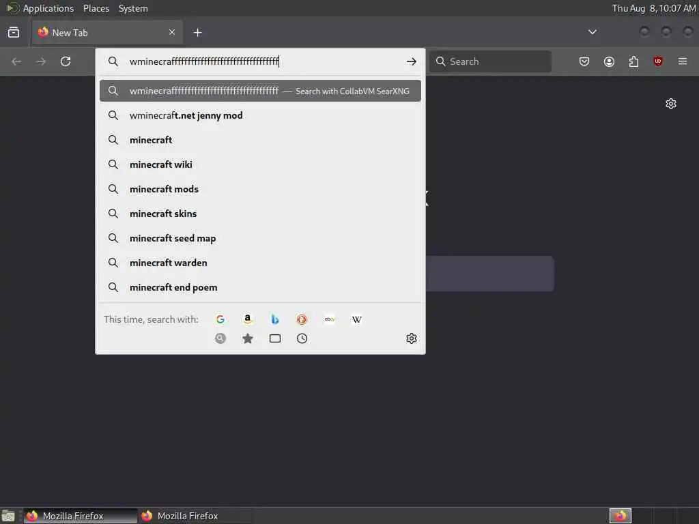
Task: Search open tabs via the rectangle icon
Action: click(x=275, y=338)
